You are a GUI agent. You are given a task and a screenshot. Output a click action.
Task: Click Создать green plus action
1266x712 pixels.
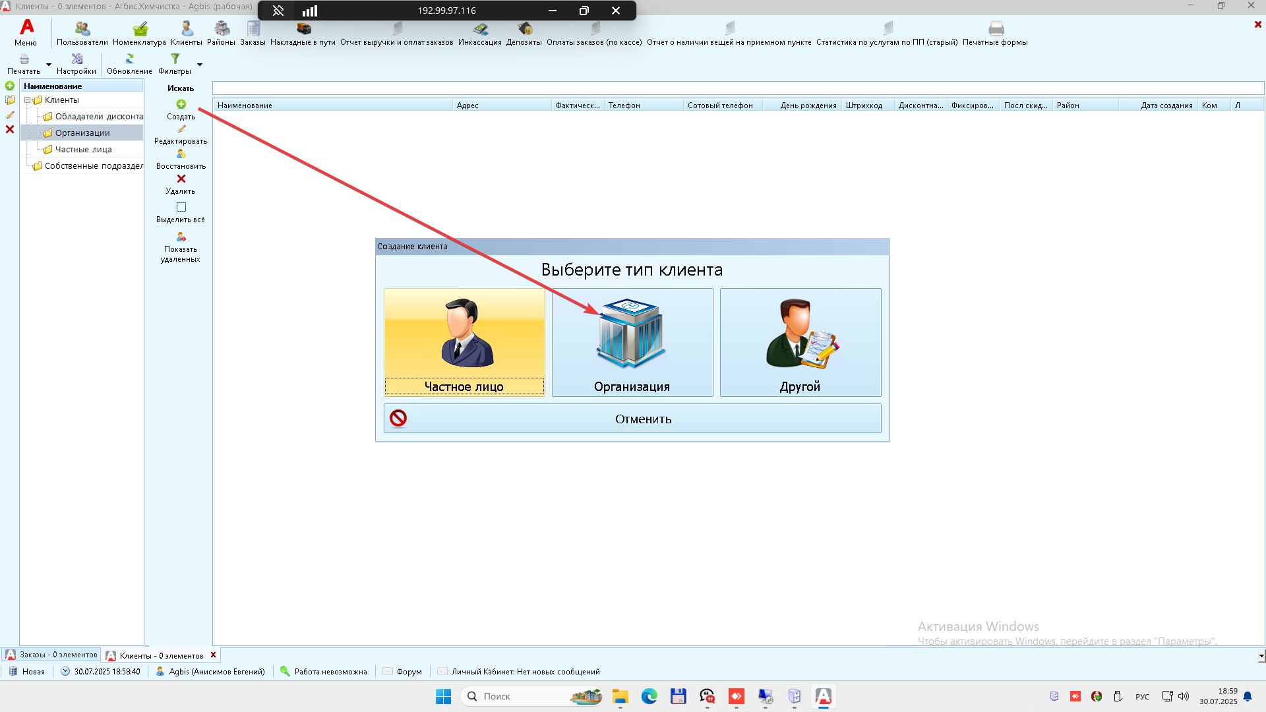pyautogui.click(x=181, y=109)
